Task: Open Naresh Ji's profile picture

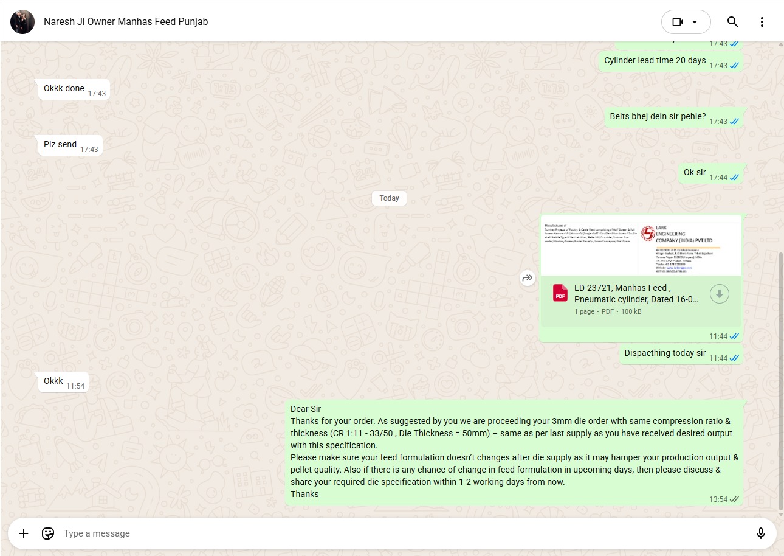Action: point(22,22)
